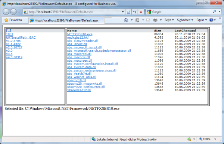This screenshot has height=144, width=224.
Task: Toggle Compatibility View icon
Action: tap(128, 12)
